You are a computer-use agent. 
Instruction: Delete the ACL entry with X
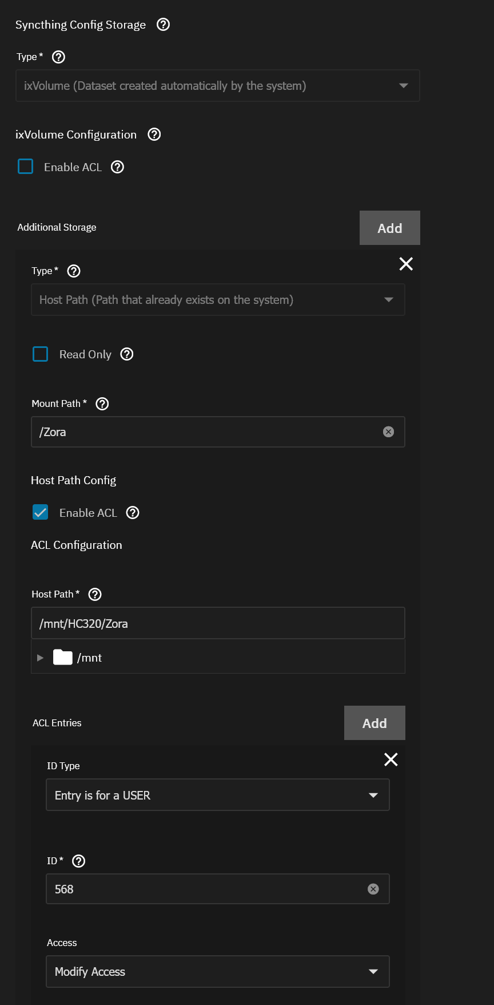pos(391,759)
